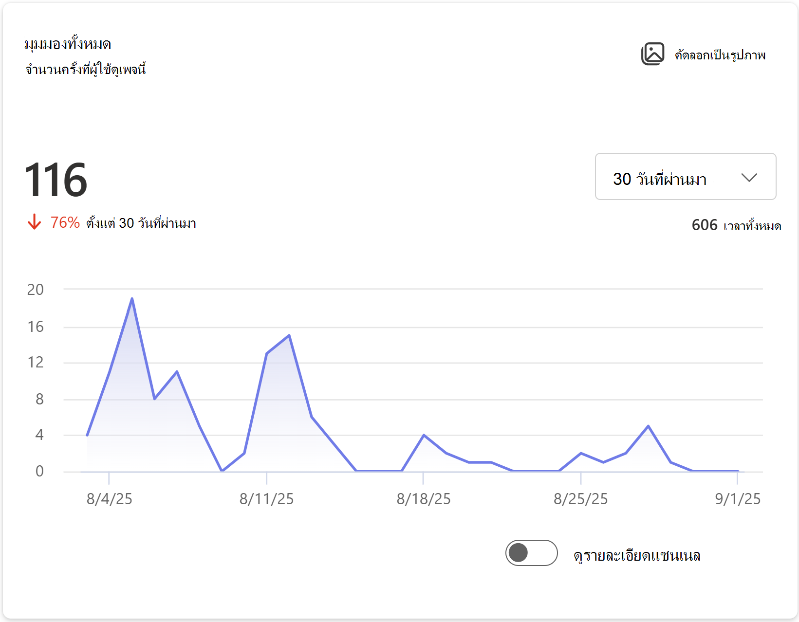Click the 8/11/25 axis date label

click(x=267, y=499)
